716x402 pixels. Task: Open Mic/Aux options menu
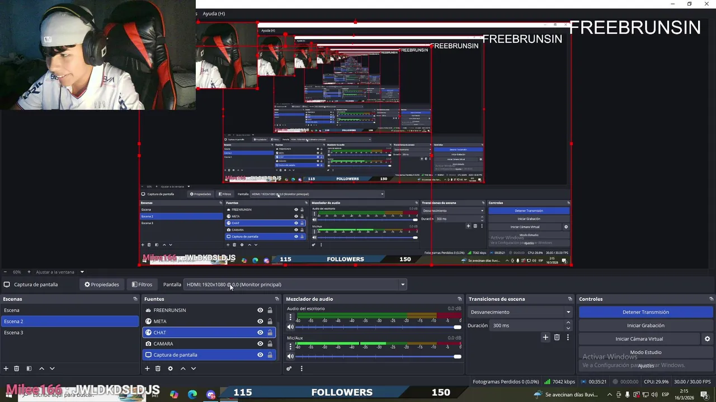click(290, 347)
